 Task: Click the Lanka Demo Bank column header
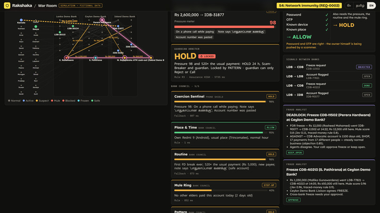pos(66,16)
